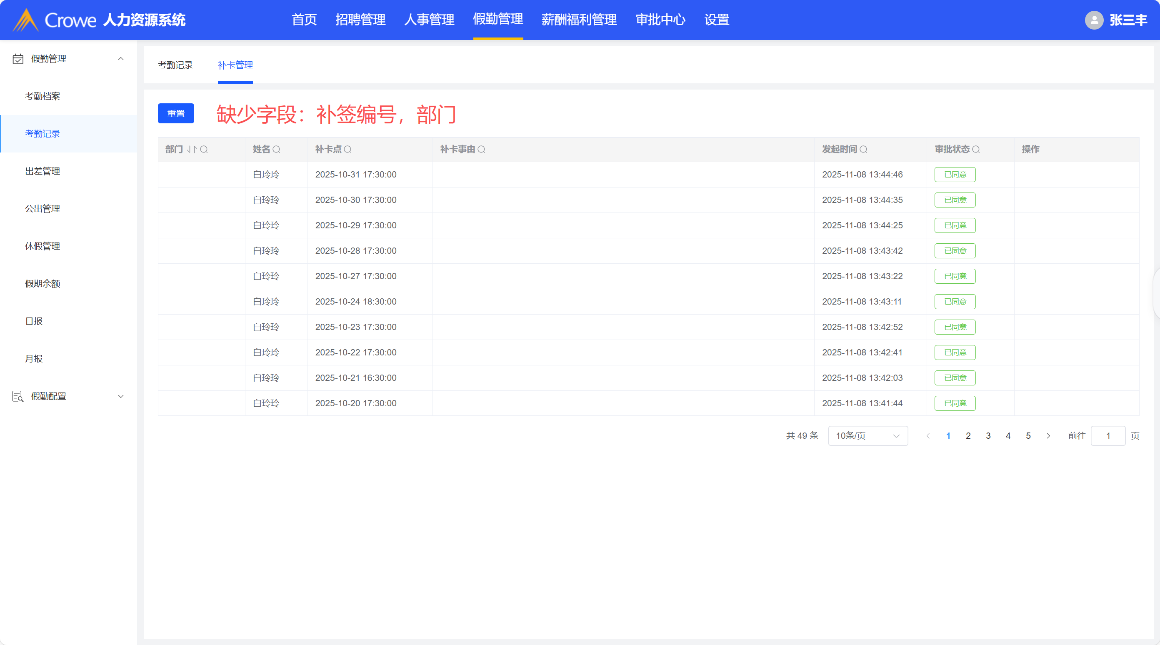The width and height of the screenshot is (1160, 645).
Task: Click the user avatar icon for 张三丰
Action: point(1094,20)
